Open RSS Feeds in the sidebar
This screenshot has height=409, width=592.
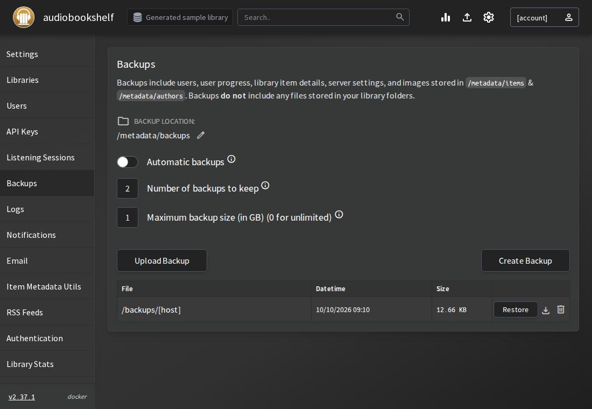[47, 312]
